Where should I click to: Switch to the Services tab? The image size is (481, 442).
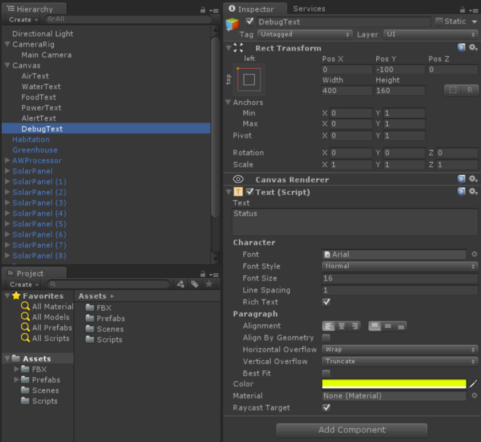pos(309,9)
